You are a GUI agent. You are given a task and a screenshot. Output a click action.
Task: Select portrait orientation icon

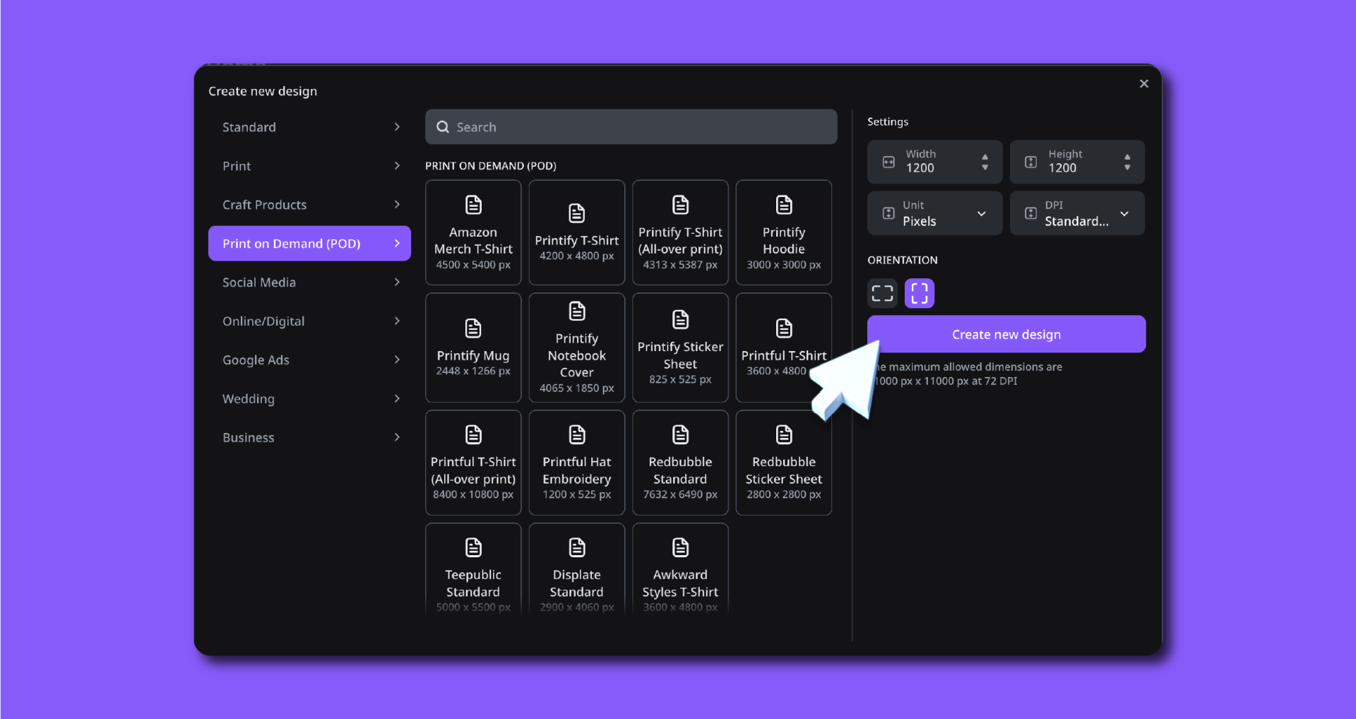919,293
